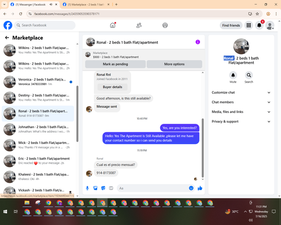Screen dimensions: 281x225
Task: Open the browser tab search dropdown
Action: [4, 4]
